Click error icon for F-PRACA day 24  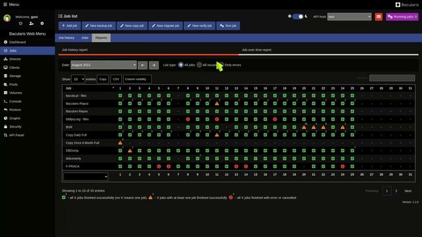point(343,167)
